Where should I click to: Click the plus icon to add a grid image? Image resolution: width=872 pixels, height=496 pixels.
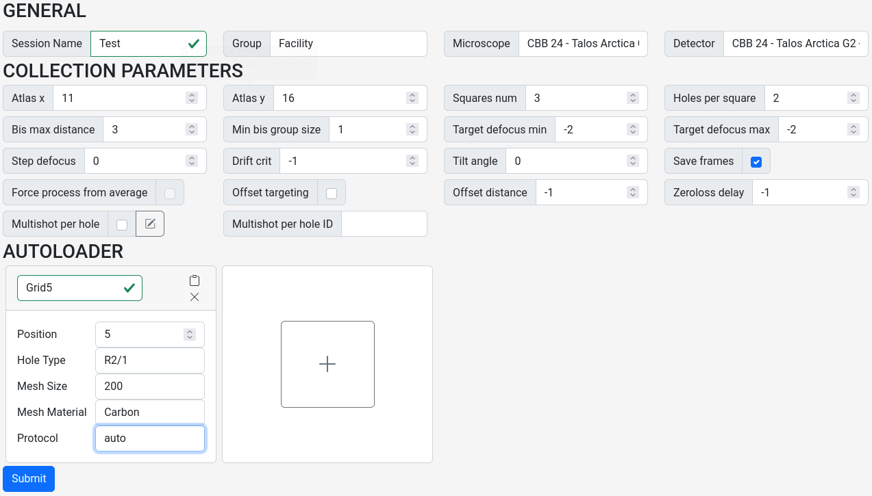pyautogui.click(x=327, y=364)
